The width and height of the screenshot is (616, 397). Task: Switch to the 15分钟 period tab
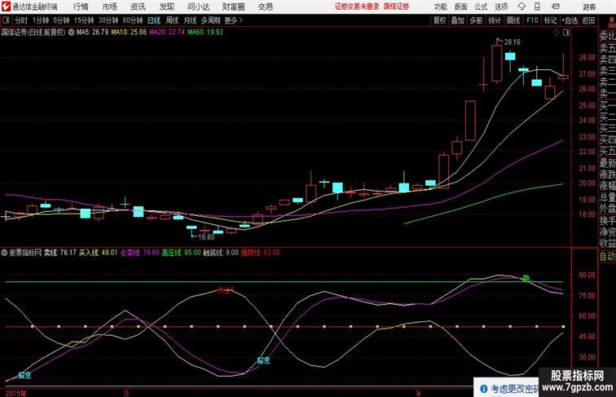(84, 20)
